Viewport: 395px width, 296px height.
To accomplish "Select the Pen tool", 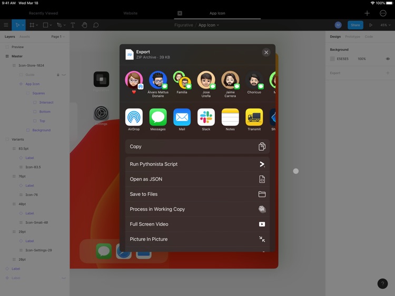I will pyautogui.click(x=59, y=25).
